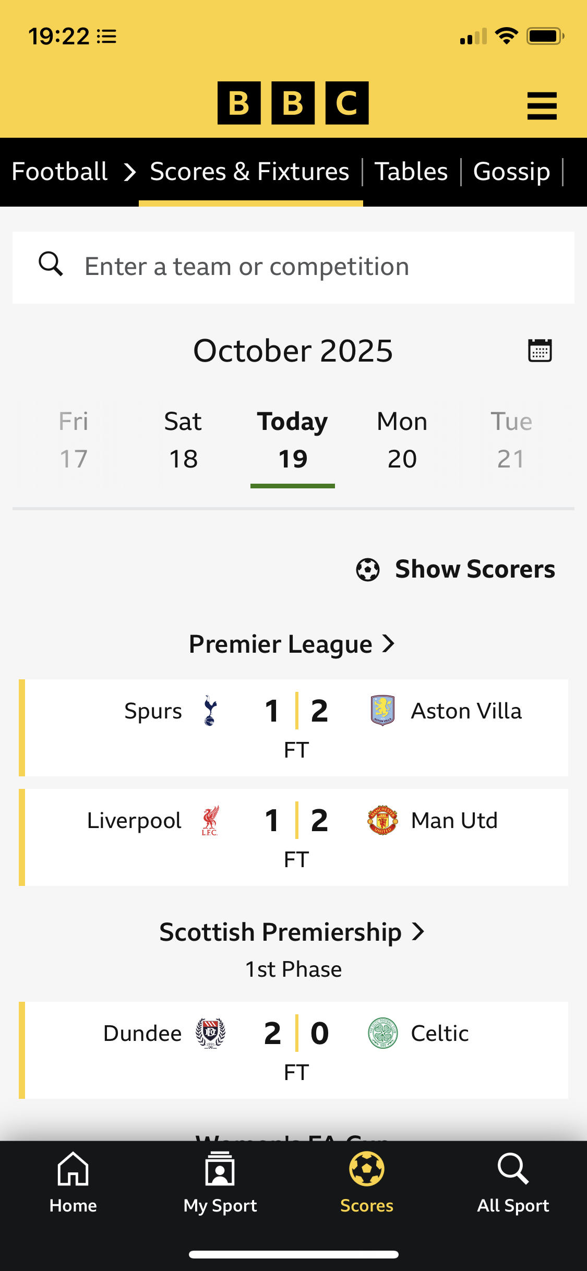
Task: Expand the Premier League section
Action: point(292,644)
